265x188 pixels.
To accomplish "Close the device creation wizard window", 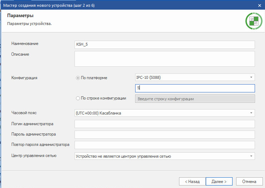I will (259, 5).
